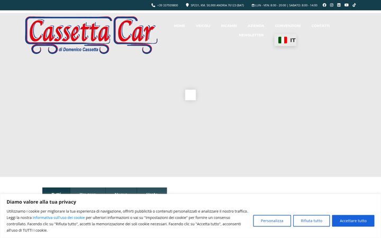This screenshot has height=238, width=381.
Task: Click the white loading square in hero
Action: pos(190,95)
